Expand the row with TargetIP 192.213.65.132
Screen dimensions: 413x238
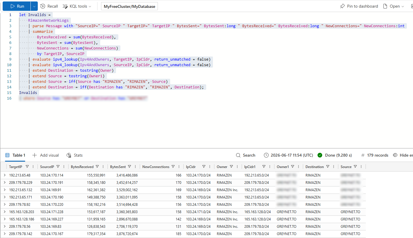[4, 190]
